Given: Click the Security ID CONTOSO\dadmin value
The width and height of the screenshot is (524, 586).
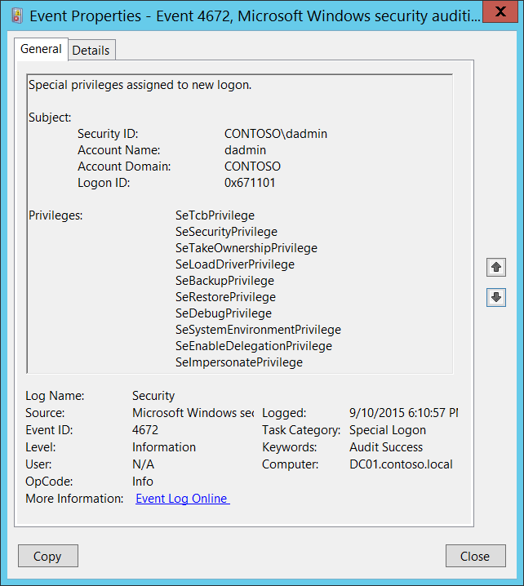Looking at the screenshot, I should [276, 134].
